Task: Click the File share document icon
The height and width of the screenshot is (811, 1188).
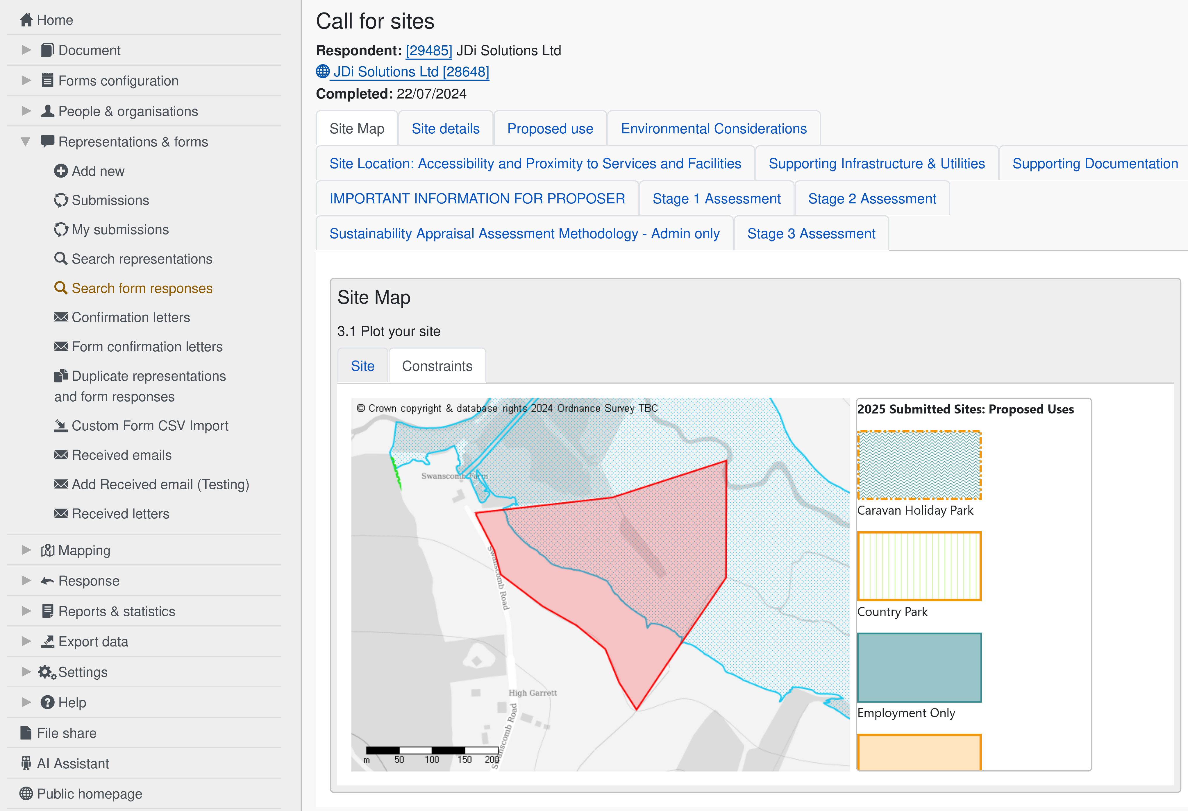Action: click(26, 733)
